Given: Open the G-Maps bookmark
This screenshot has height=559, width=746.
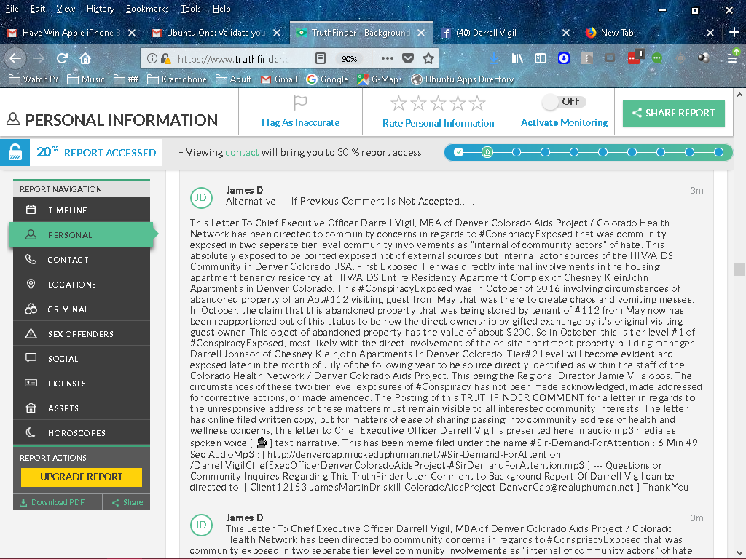Looking at the screenshot, I should tap(380, 79).
